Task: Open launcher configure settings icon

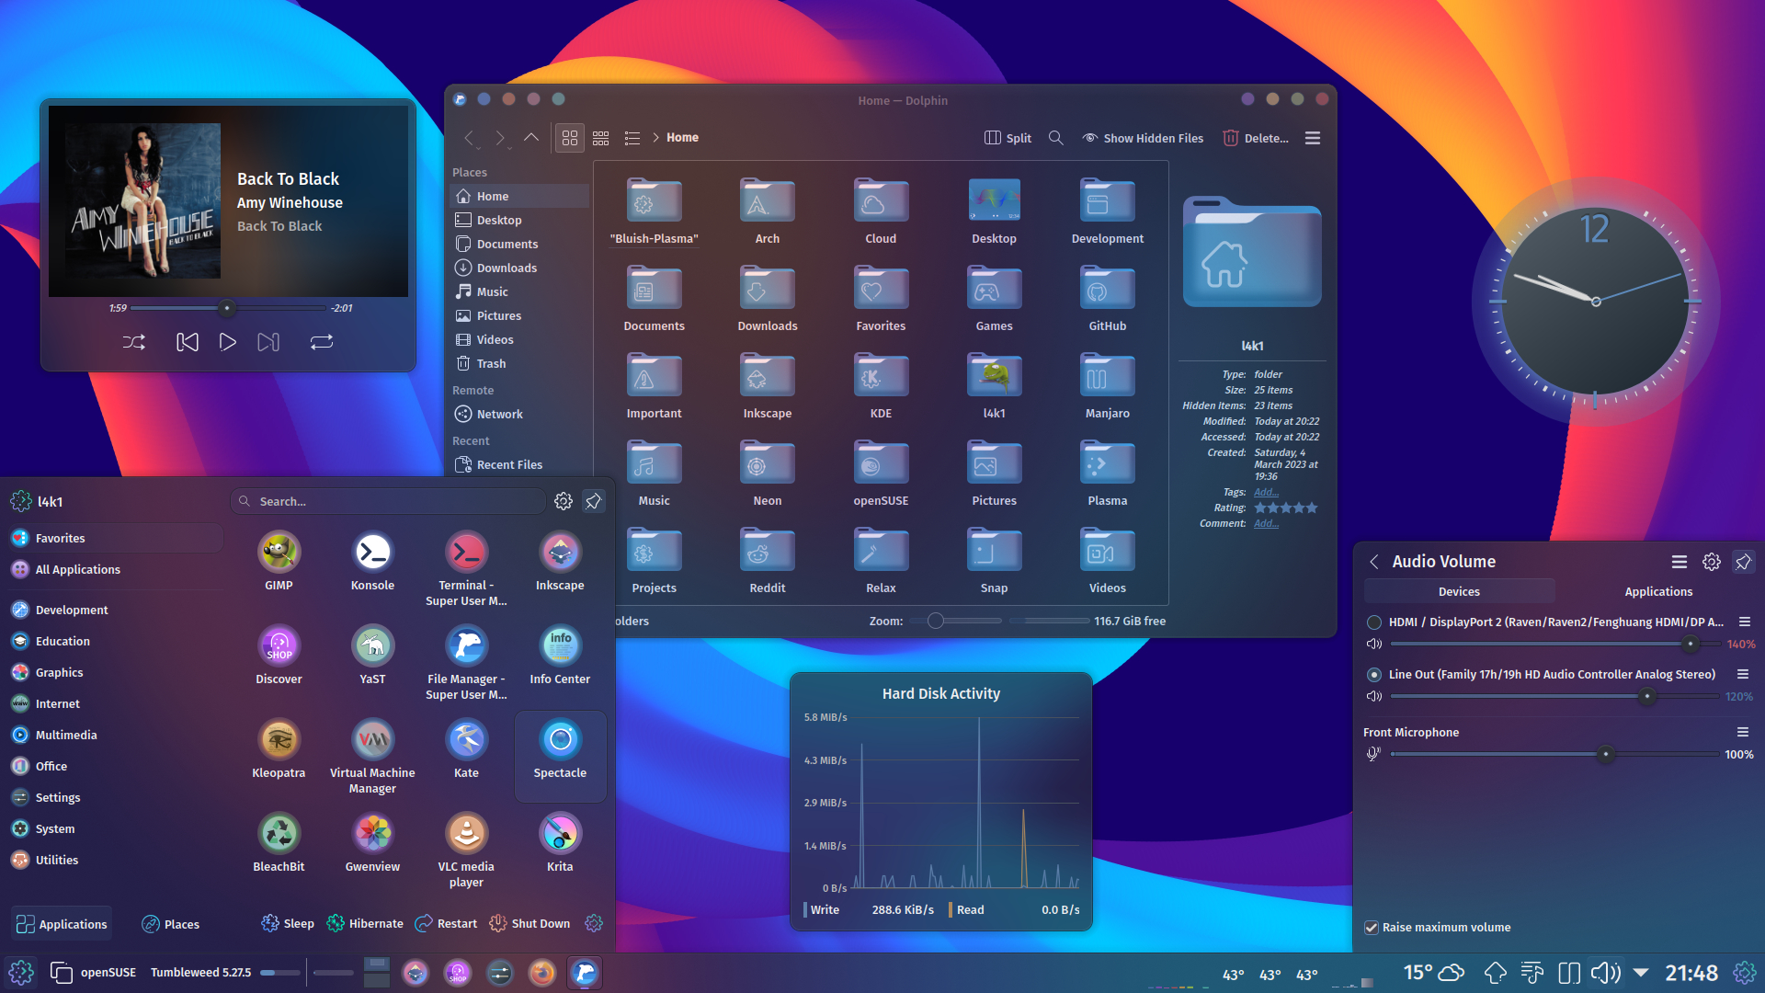Action: 564,501
